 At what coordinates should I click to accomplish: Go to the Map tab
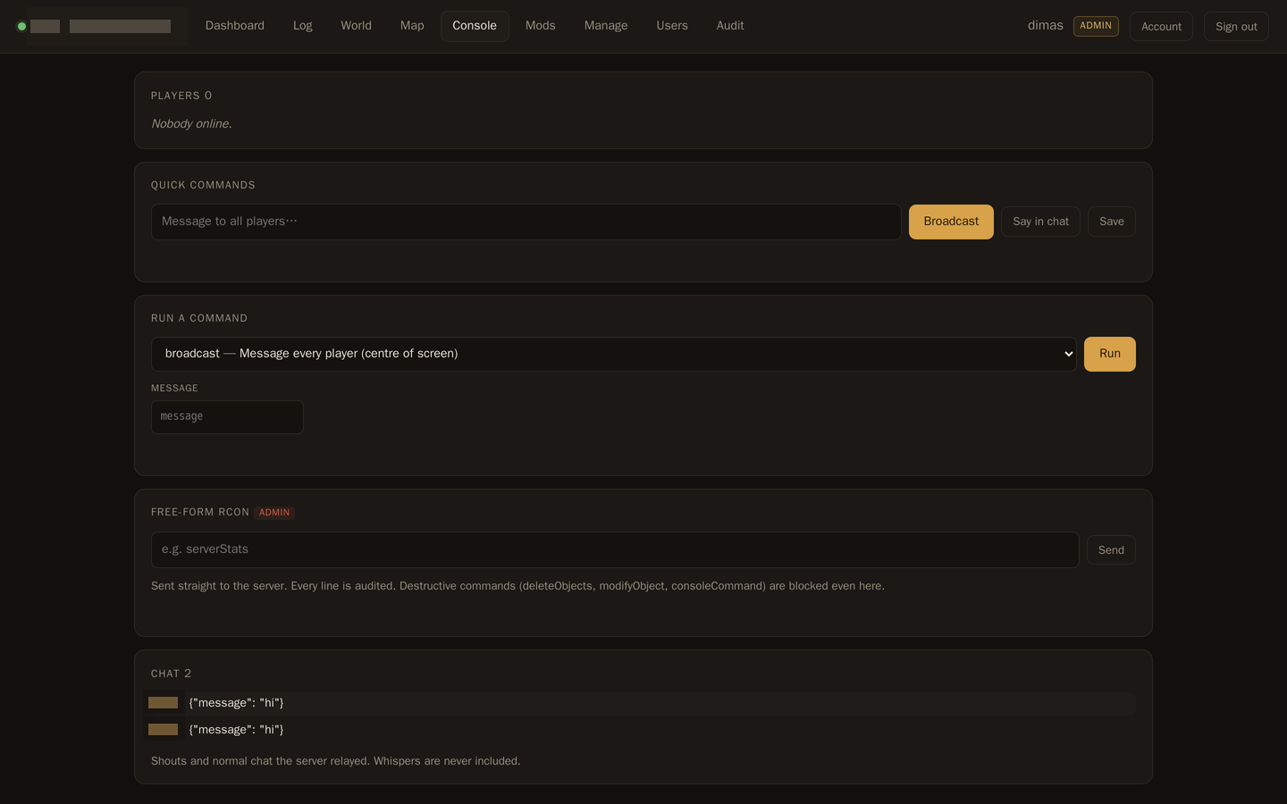(412, 26)
